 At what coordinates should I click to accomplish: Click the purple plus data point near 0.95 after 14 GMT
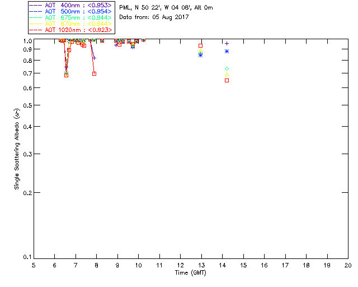(227, 43)
